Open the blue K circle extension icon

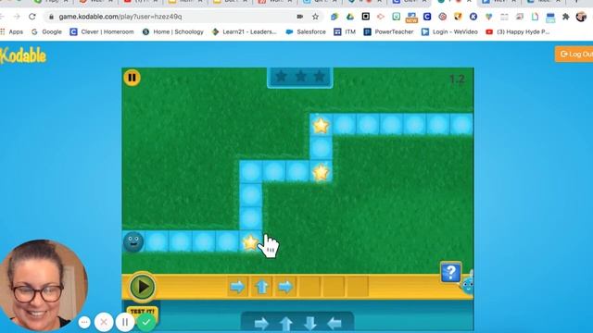[x=473, y=17]
